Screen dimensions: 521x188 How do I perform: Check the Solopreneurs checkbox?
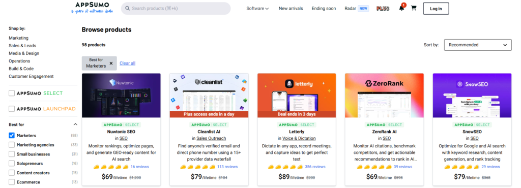pos(12,164)
